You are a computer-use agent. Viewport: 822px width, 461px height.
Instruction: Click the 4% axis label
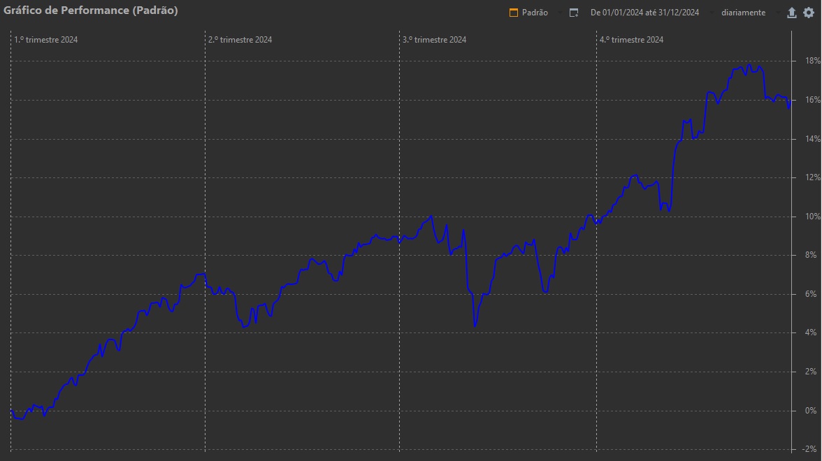[x=811, y=332]
